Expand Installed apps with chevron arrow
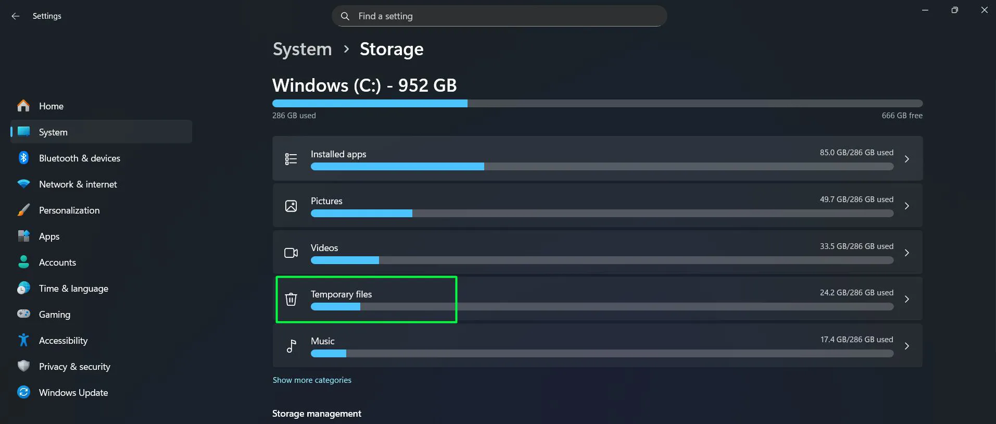The height and width of the screenshot is (424, 996). [906, 159]
